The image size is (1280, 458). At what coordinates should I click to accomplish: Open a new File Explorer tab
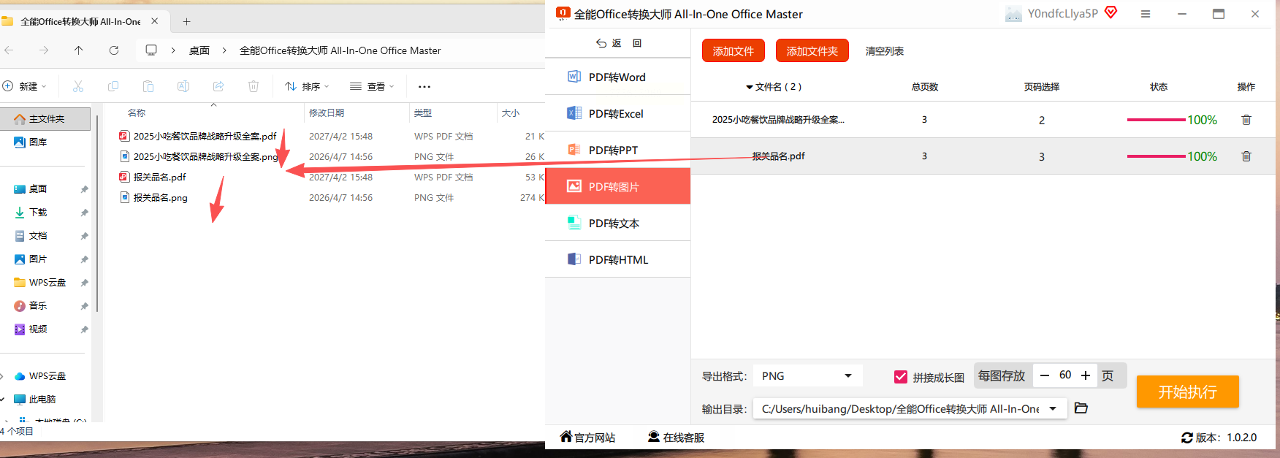(186, 21)
